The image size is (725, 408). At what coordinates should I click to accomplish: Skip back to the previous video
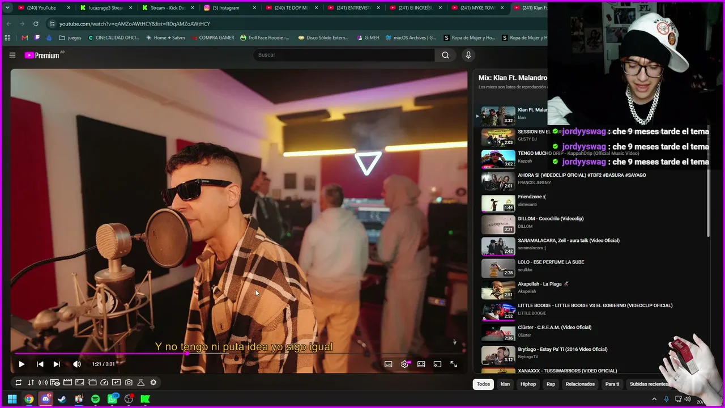40,364
